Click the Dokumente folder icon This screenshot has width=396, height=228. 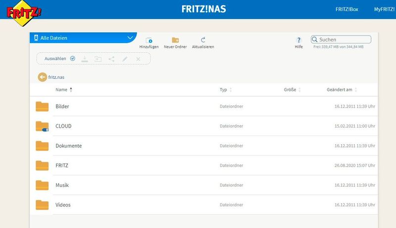point(42,146)
